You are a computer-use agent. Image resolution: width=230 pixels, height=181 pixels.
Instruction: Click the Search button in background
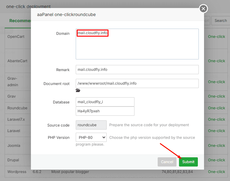click(x=221, y=21)
